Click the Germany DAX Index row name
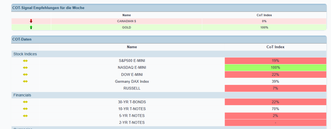Viewport: 331px width, 129px height. click(x=132, y=81)
